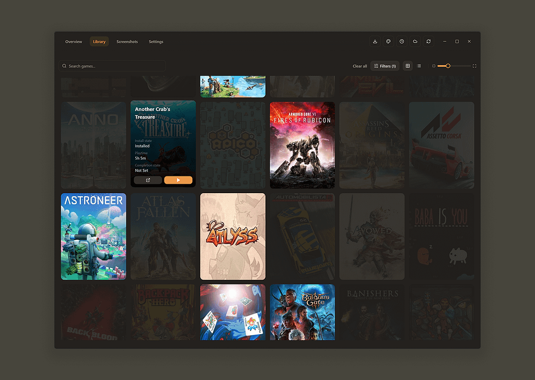Image resolution: width=535 pixels, height=380 pixels.
Task: Select the APICO game cover
Action: [x=232, y=145]
